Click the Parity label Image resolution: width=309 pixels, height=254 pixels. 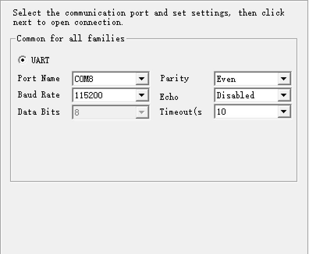(174, 78)
